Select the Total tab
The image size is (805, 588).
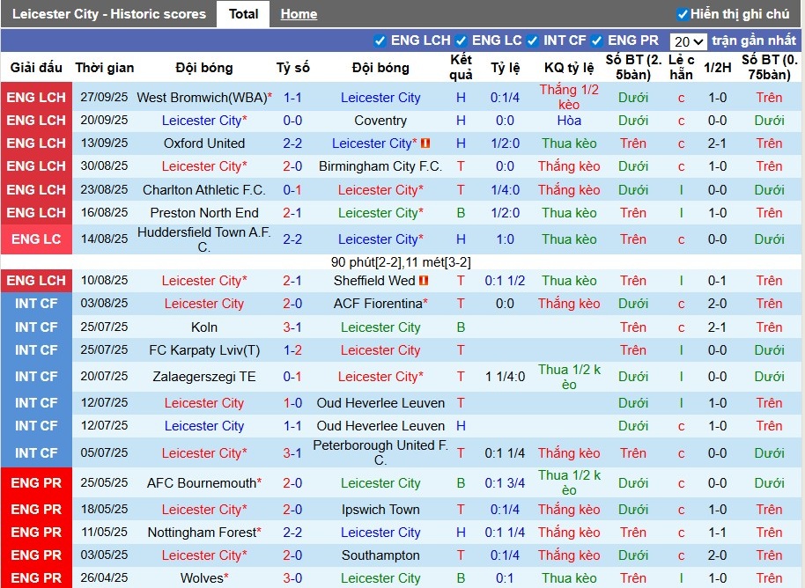pyautogui.click(x=243, y=13)
